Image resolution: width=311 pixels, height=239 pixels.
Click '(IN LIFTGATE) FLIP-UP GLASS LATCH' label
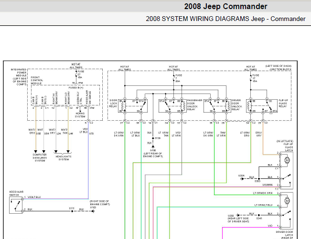pyautogui.click(x=285, y=145)
